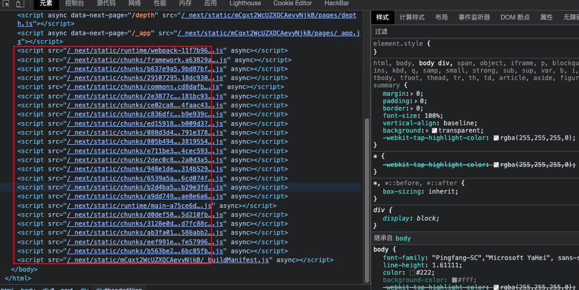Open the chunks/2dec0c8 script link
Screen dimensions: 579x290
pos(144,160)
